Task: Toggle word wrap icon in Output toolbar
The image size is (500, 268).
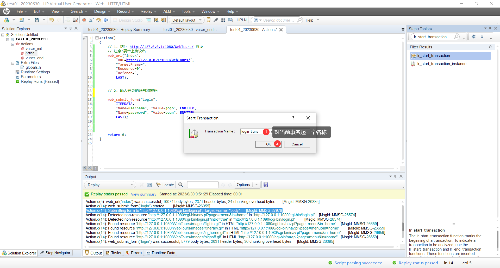Action: point(149,185)
